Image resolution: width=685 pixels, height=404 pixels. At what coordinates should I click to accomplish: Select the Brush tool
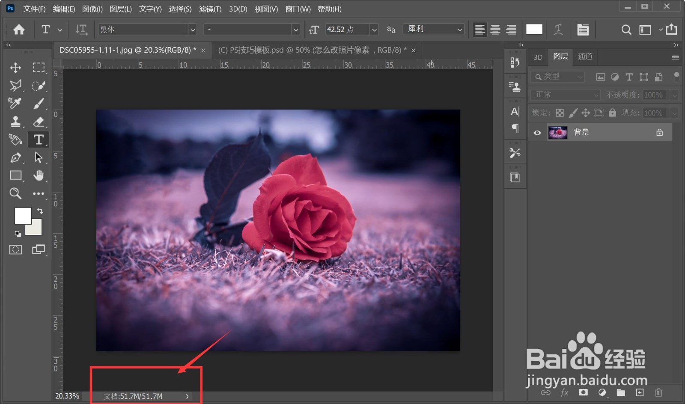(39, 103)
